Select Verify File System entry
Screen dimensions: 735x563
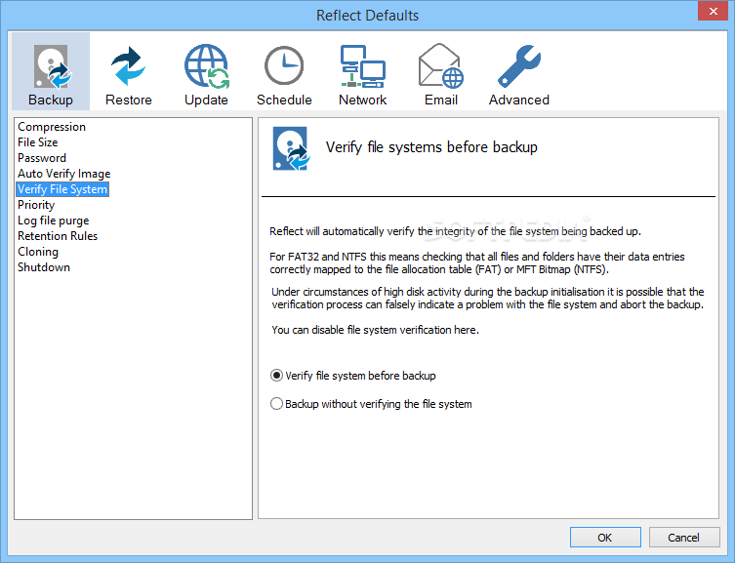pyautogui.click(x=62, y=189)
